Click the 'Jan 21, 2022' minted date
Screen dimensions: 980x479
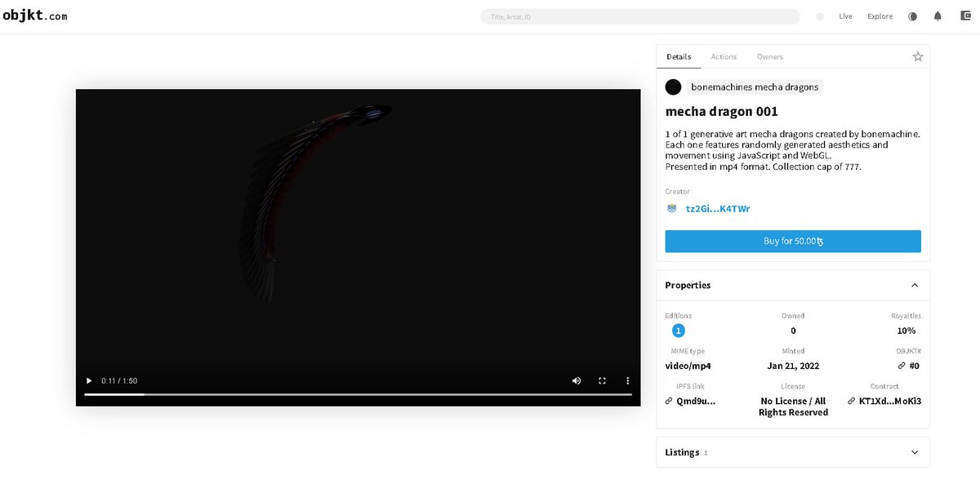point(792,366)
